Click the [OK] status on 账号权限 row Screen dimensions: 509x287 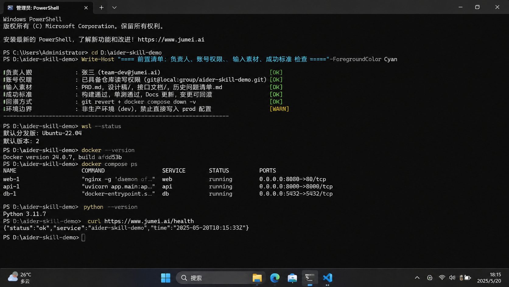click(276, 80)
